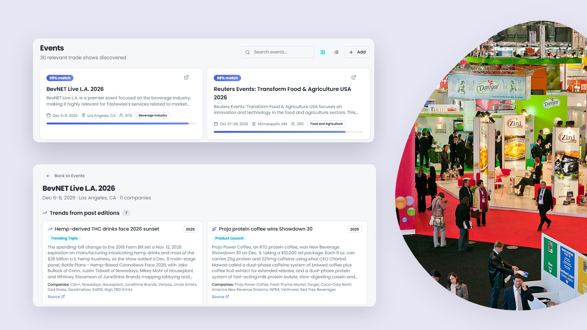587x330 pixels.
Task: Click the 95% match badge
Action: (60, 78)
